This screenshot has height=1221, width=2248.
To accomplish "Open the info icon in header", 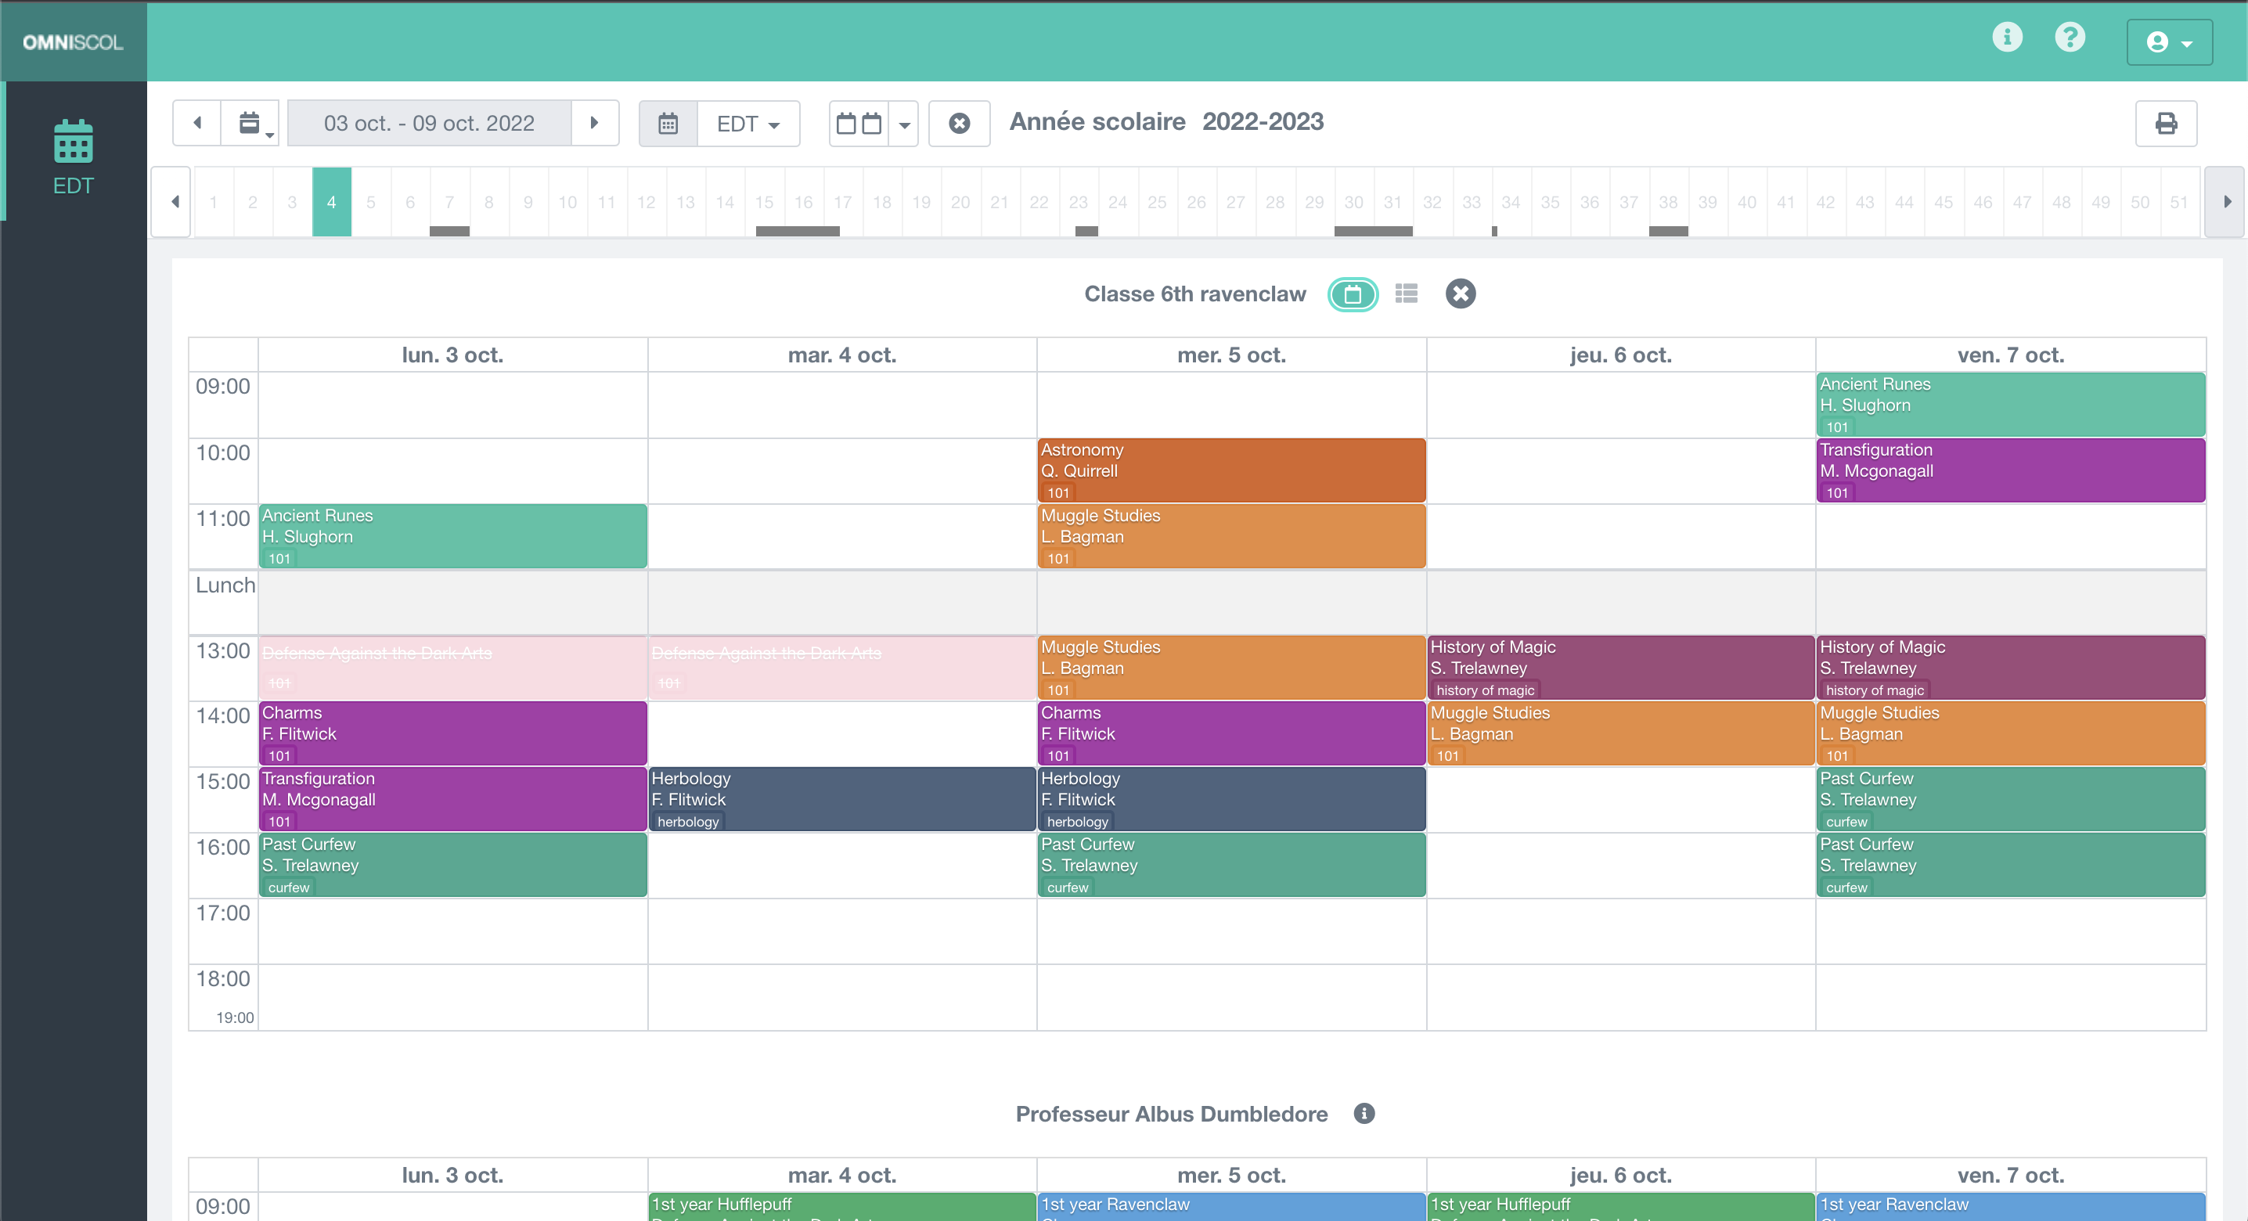I will point(2007,38).
